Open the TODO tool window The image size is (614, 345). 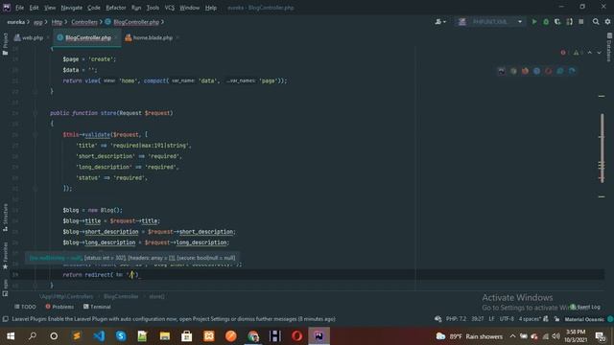tap(25, 307)
